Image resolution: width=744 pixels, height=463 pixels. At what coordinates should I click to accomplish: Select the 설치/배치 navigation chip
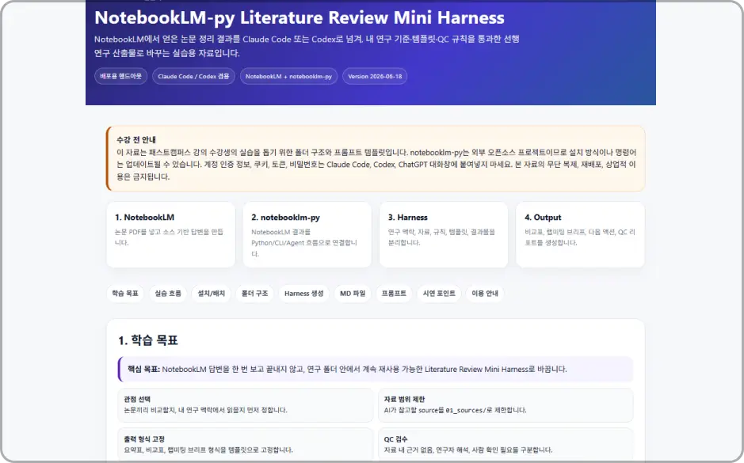pyautogui.click(x=211, y=294)
